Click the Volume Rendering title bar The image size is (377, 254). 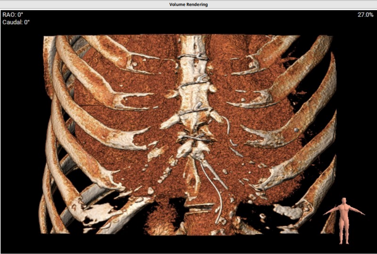188,5
